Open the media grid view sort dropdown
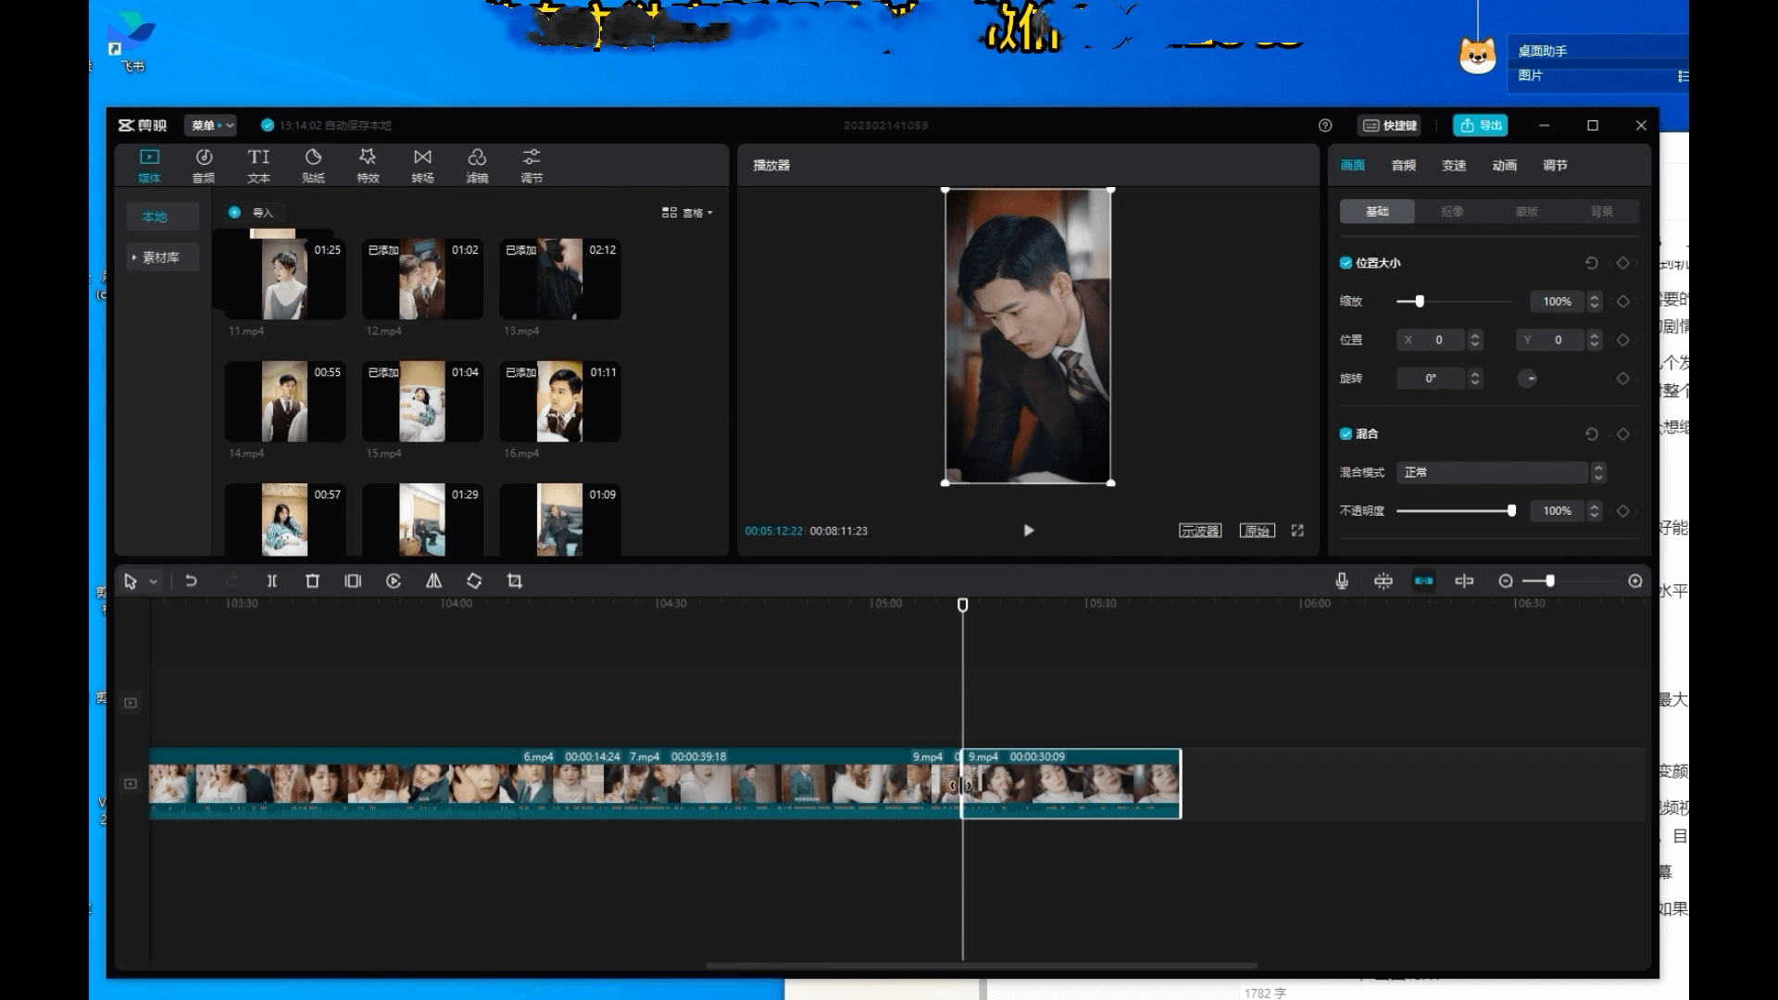This screenshot has width=1778, height=1000. [x=687, y=213]
